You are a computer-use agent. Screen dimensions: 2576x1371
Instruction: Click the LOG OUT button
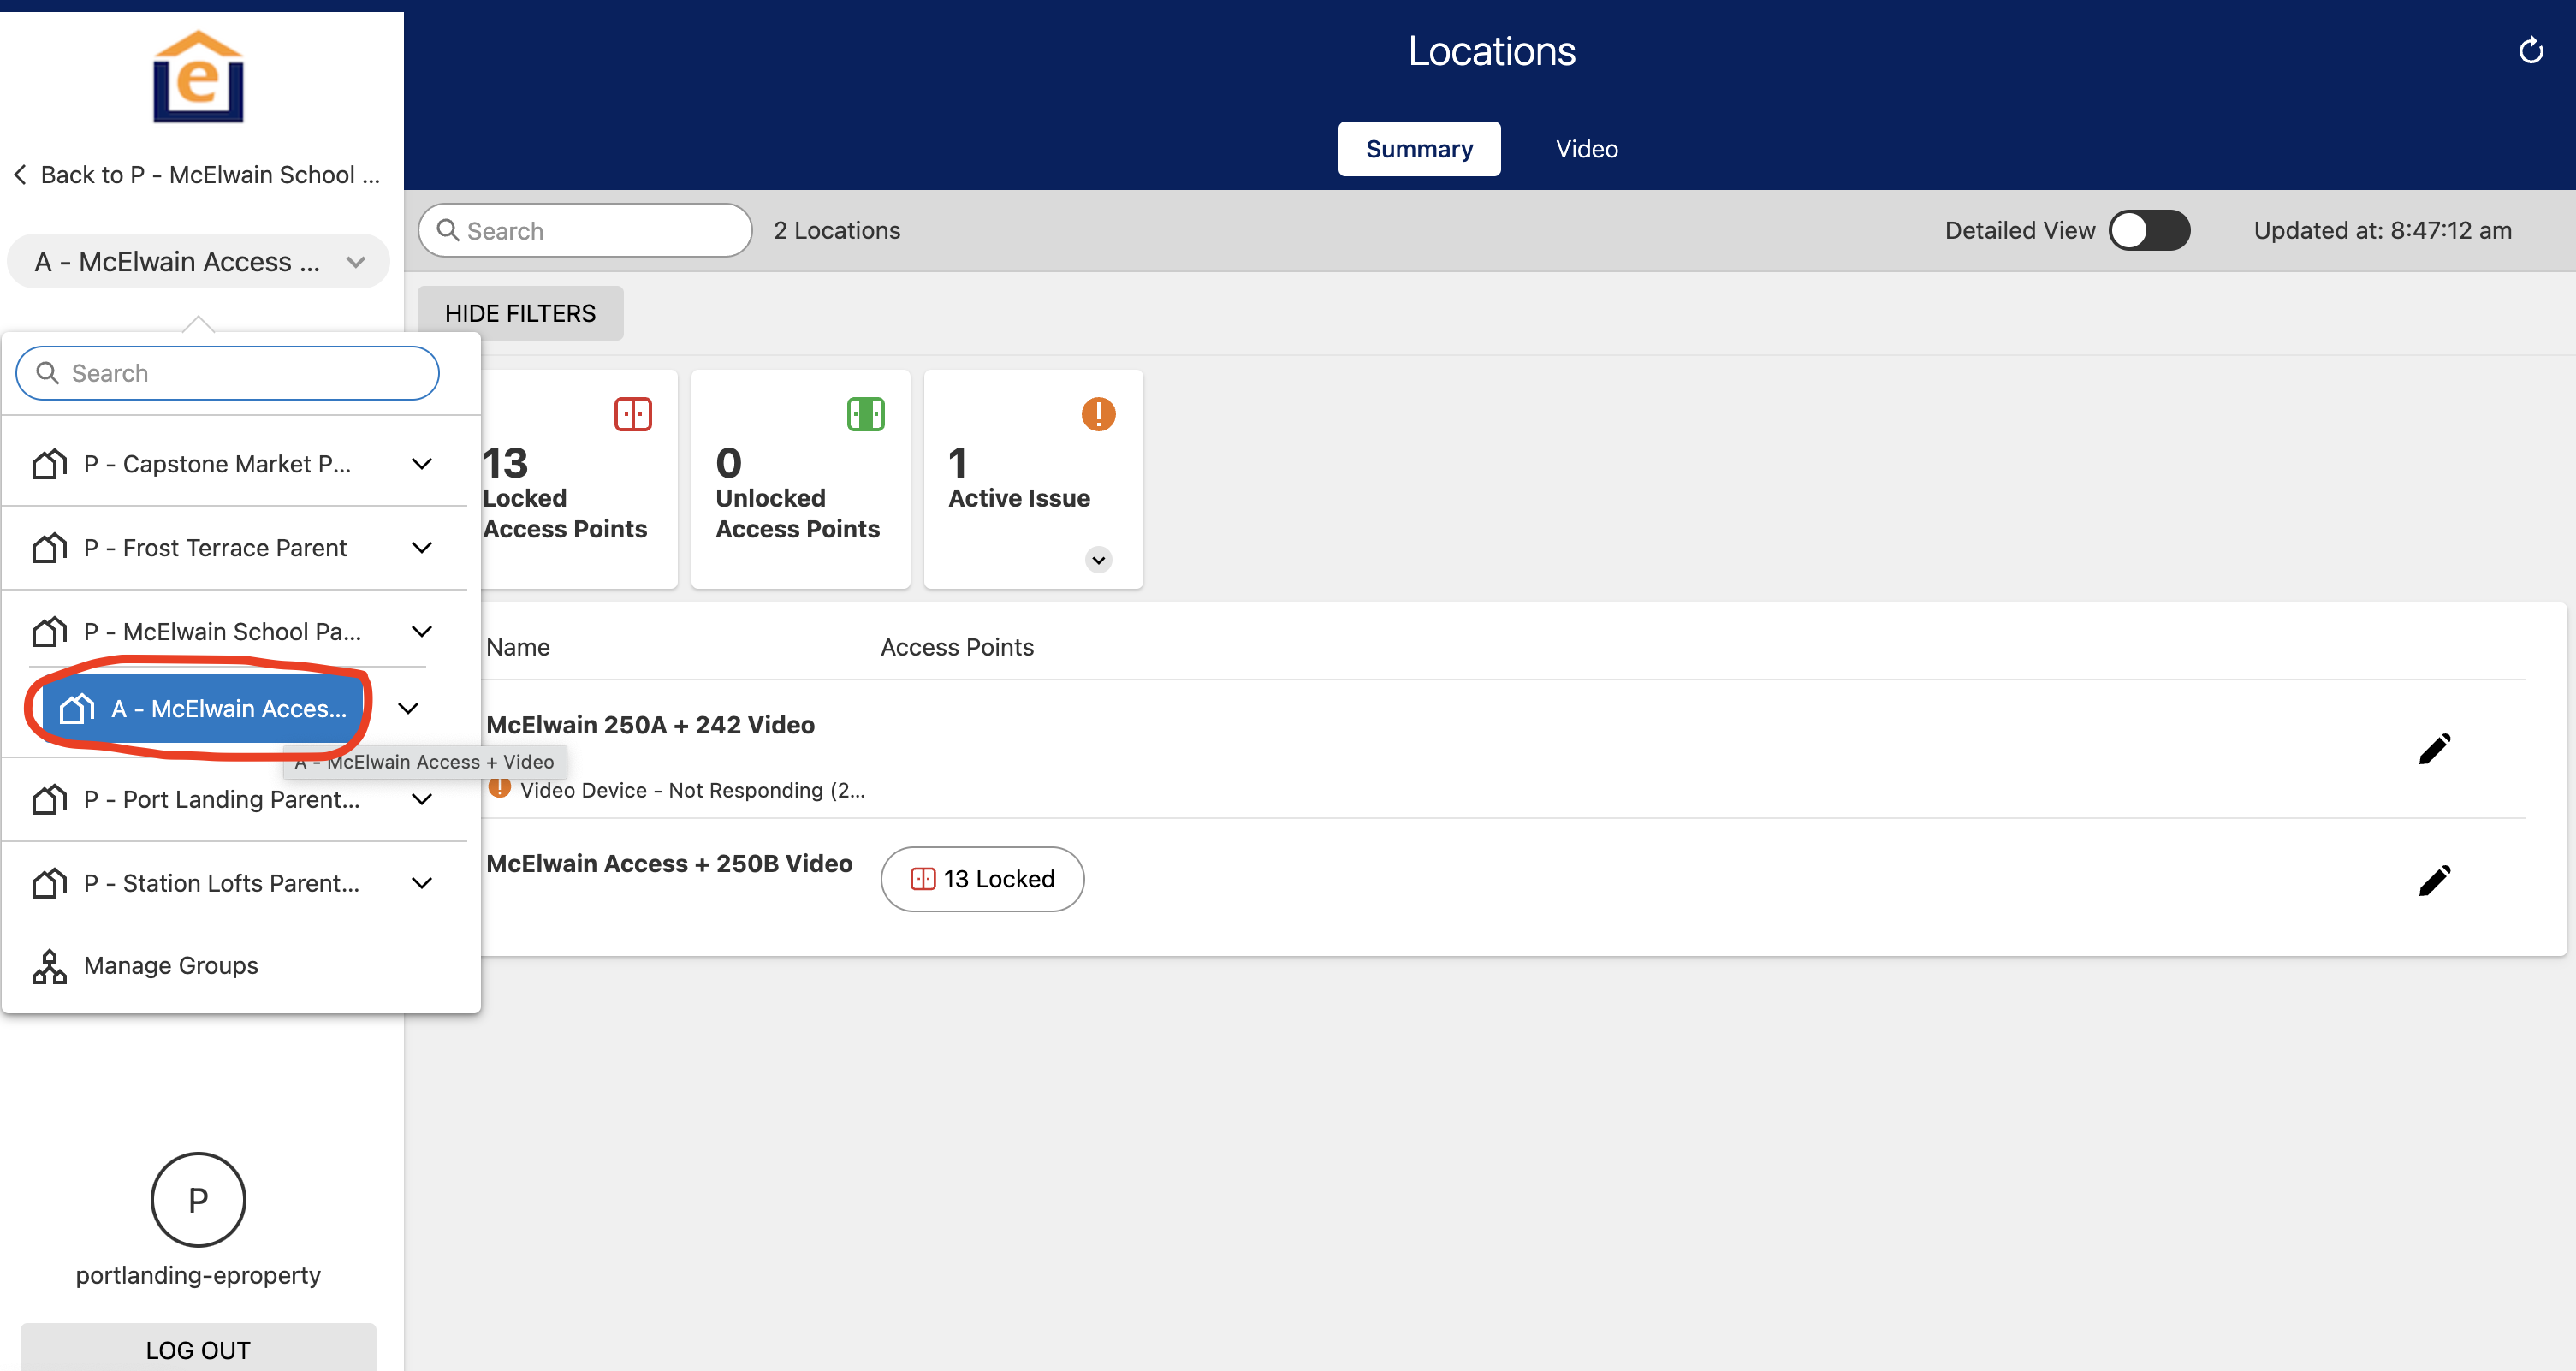[x=198, y=1349]
